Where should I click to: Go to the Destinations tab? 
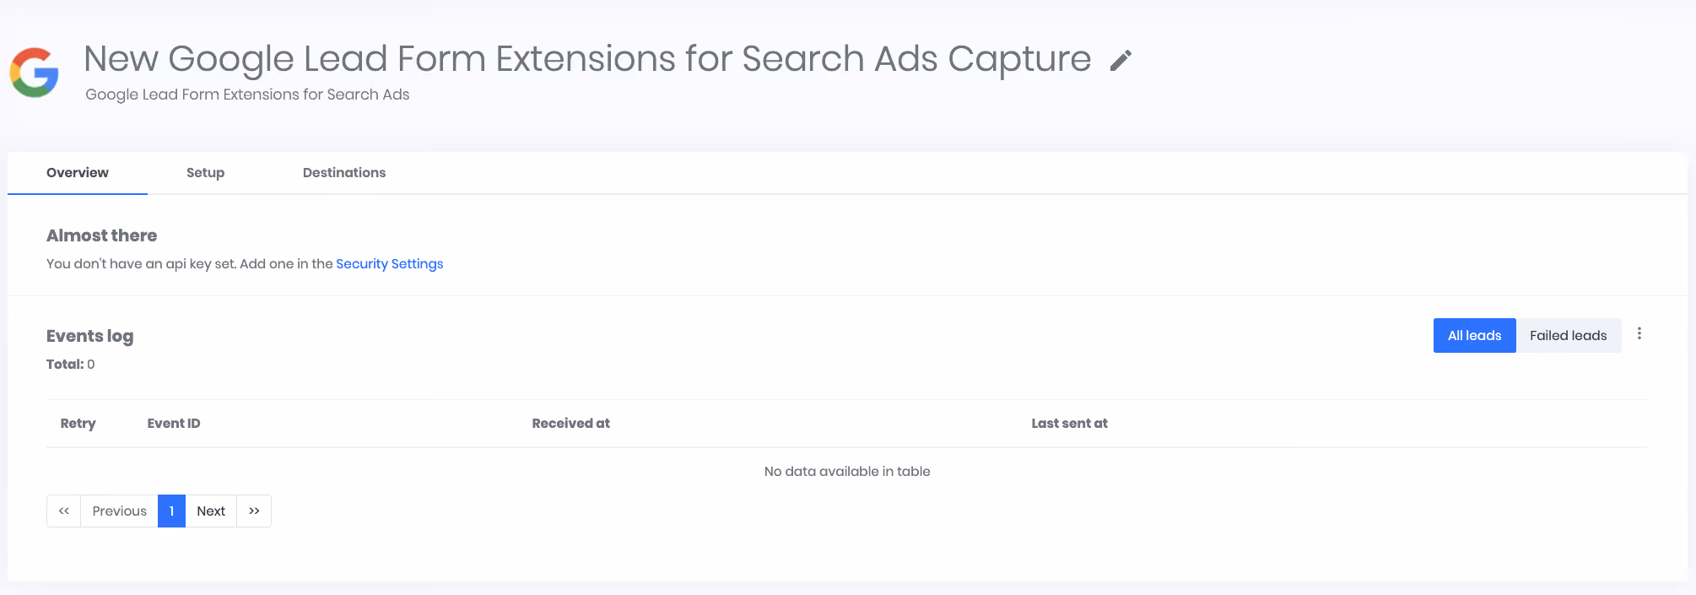pyautogui.click(x=344, y=173)
